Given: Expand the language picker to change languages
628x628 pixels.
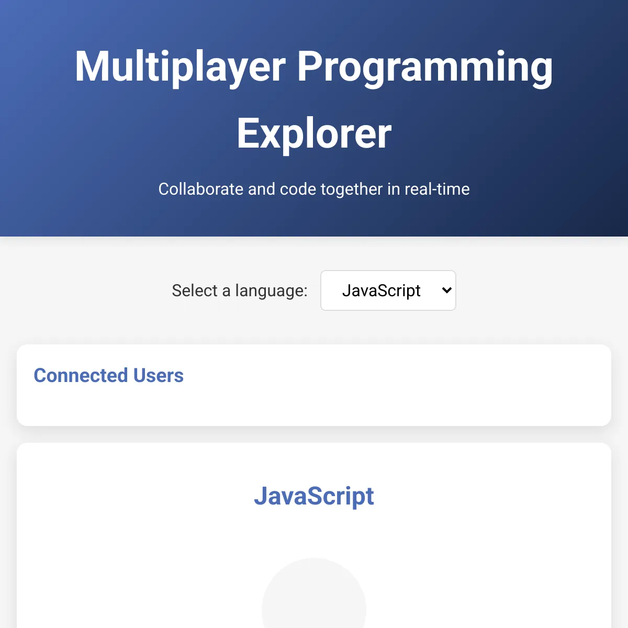Looking at the screenshot, I should 388,290.
